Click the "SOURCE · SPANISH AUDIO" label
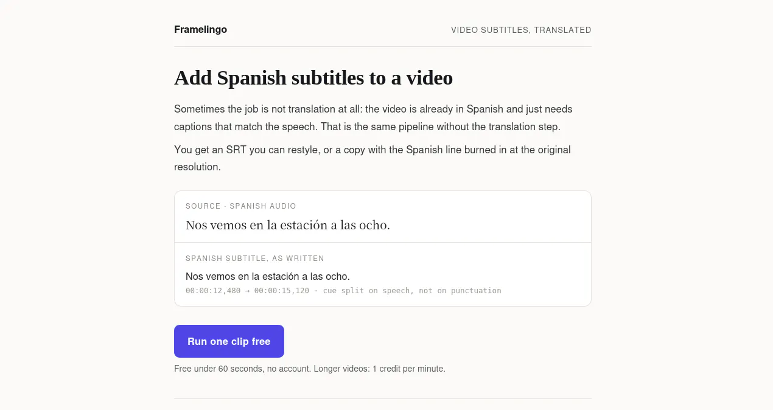 [x=241, y=206]
